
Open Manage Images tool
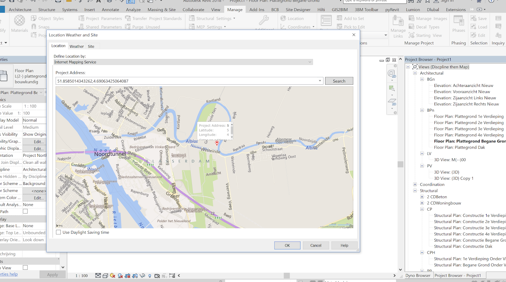[x=428, y=19]
